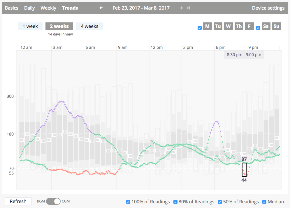Toggle Saturday day filter
Image resolution: width=290 pixels, height=208 pixels.
click(x=266, y=26)
